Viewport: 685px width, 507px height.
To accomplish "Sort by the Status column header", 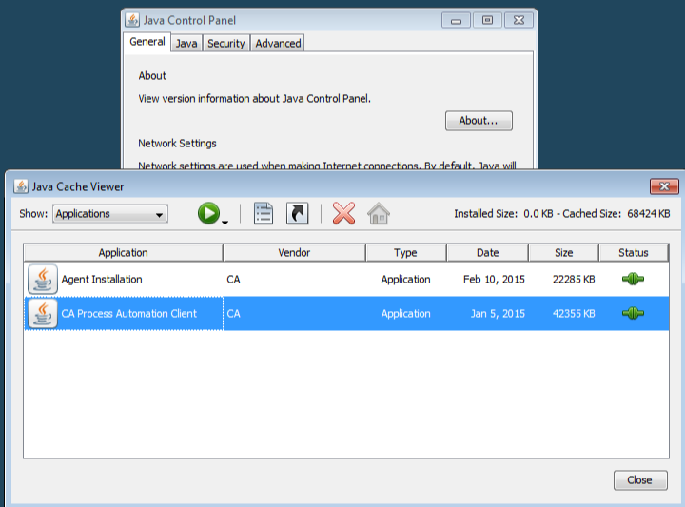I will [x=634, y=253].
